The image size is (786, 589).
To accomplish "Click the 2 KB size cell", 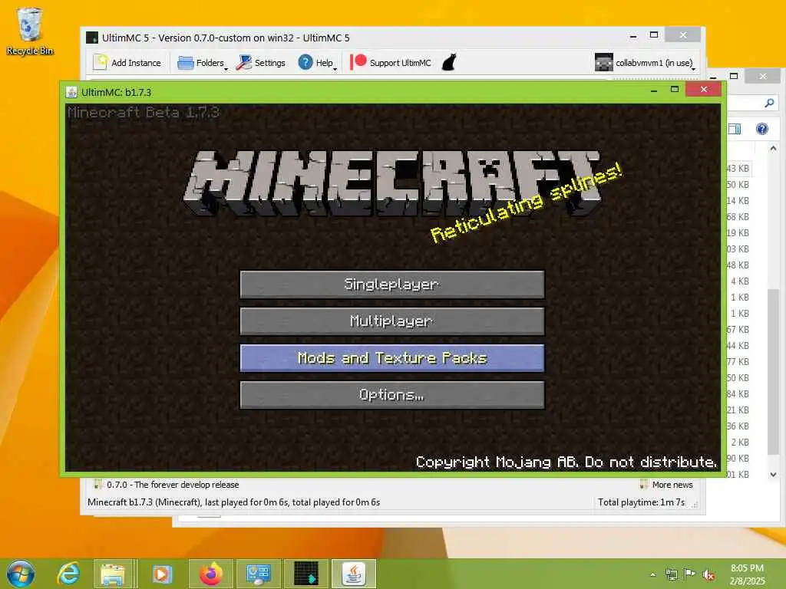I will (739, 443).
